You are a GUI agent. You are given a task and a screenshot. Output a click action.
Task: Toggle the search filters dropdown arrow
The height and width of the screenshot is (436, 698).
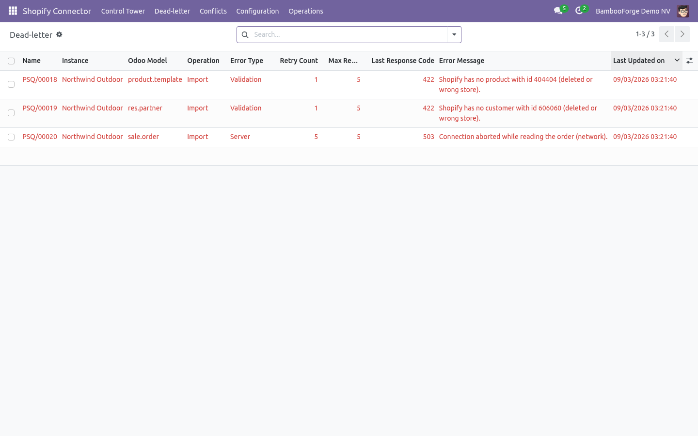point(454,34)
